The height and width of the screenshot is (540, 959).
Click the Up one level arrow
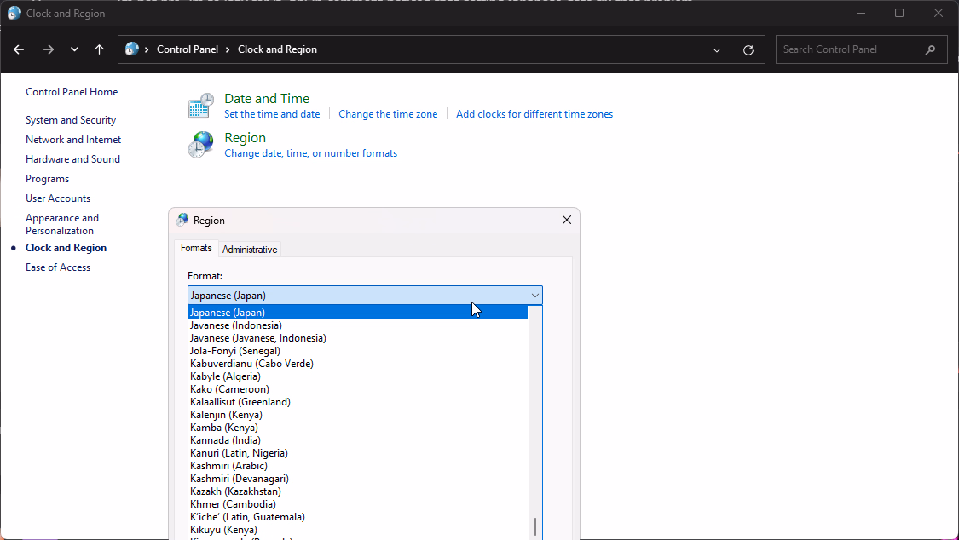click(x=99, y=49)
